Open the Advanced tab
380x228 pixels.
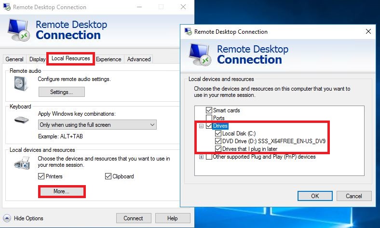click(139, 59)
